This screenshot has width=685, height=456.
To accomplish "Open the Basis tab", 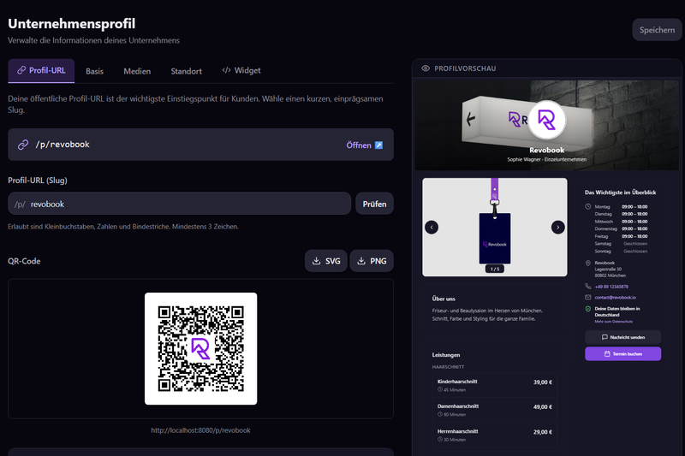I will [94, 71].
